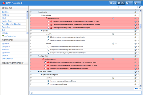
Task: Select Condition in Order Set list
Action: [x=5, y=12]
